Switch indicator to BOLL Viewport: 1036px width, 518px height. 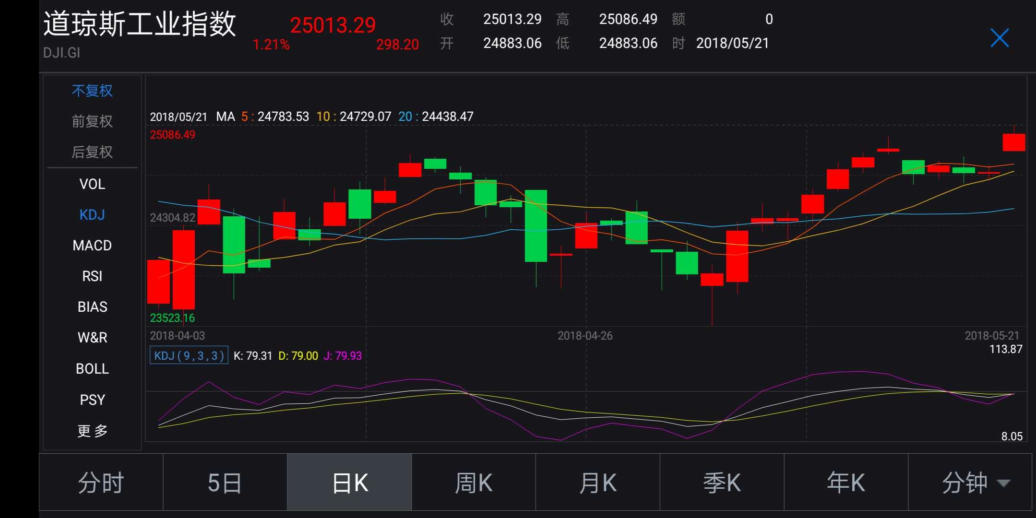tap(92, 368)
